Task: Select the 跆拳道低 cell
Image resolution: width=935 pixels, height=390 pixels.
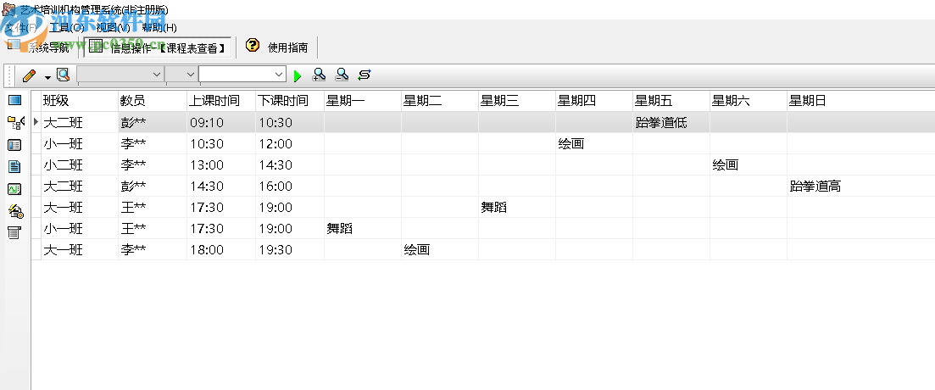Action: click(x=671, y=122)
